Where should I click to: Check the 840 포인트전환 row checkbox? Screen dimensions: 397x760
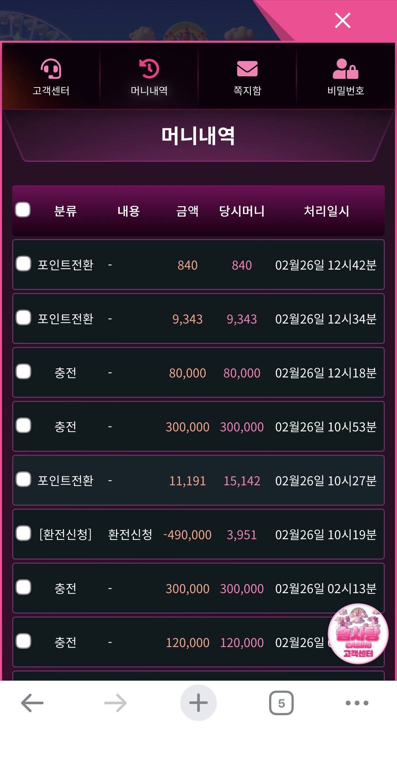click(23, 264)
